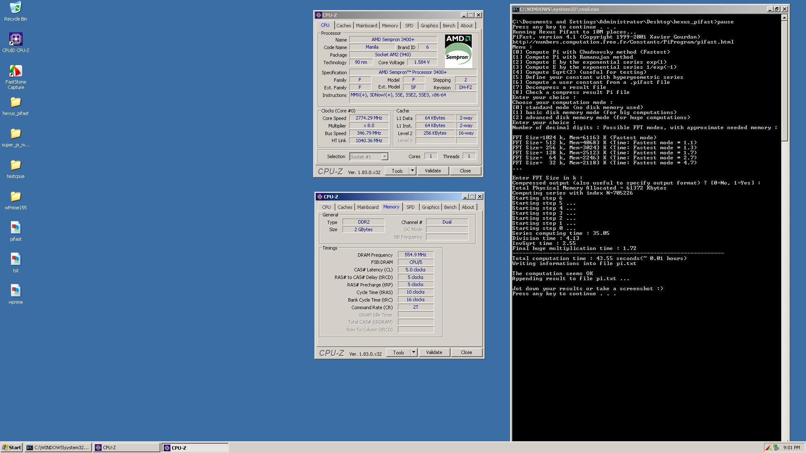Click the AMD Sempron 3400+ name field
Screen dimensions: 806x453
click(x=393, y=39)
